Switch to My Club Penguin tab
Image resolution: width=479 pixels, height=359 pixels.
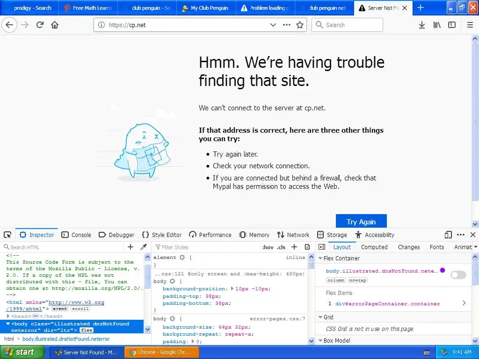pos(206,8)
